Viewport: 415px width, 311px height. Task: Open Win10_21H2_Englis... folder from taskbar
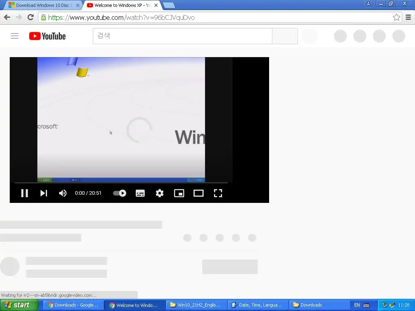coord(196,305)
